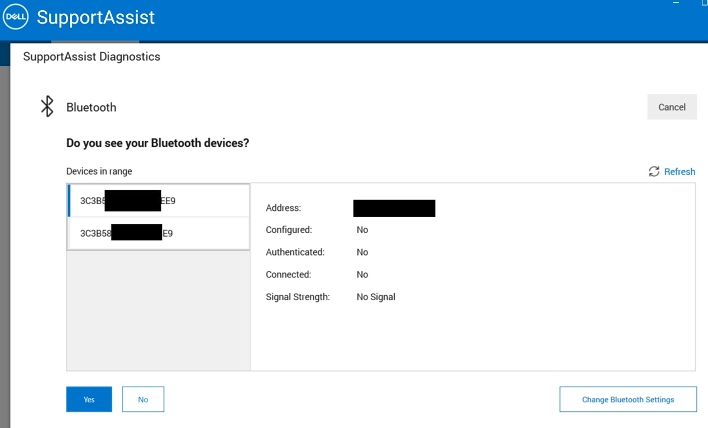Click the "Do you see your Bluetooth devices?" question

[157, 143]
